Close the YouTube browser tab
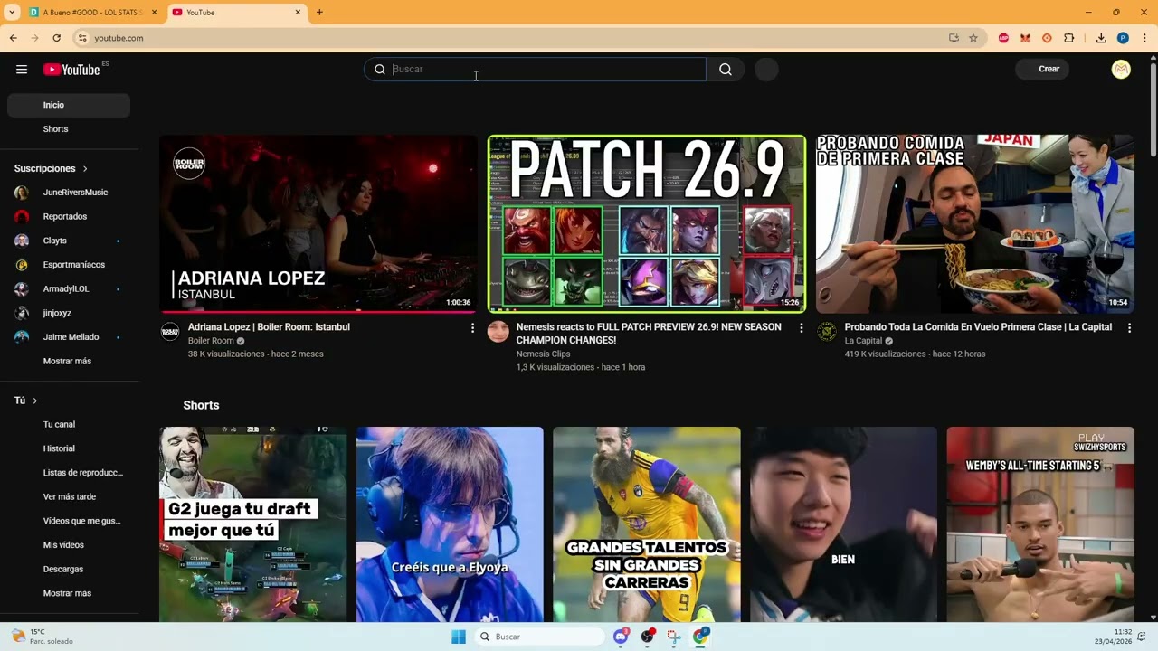The image size is (1158, 651). point(298,13)
